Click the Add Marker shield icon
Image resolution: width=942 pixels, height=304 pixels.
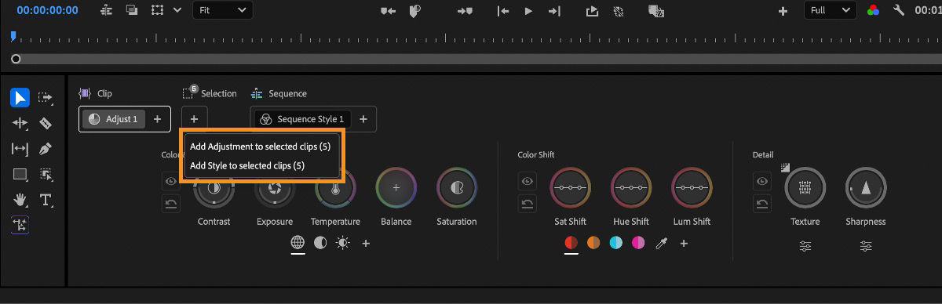(414, 10)
